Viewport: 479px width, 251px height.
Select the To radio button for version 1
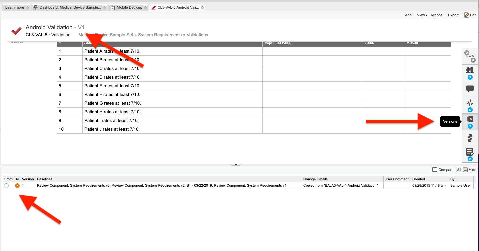click(x=17, y=186)
